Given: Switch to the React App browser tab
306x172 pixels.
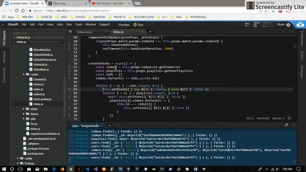Looking at the screenshot, I should (67, 3).
